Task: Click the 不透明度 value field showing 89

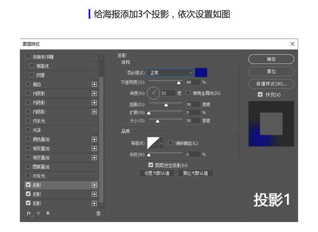Action: pyautogui.click(x=193, y=82)
